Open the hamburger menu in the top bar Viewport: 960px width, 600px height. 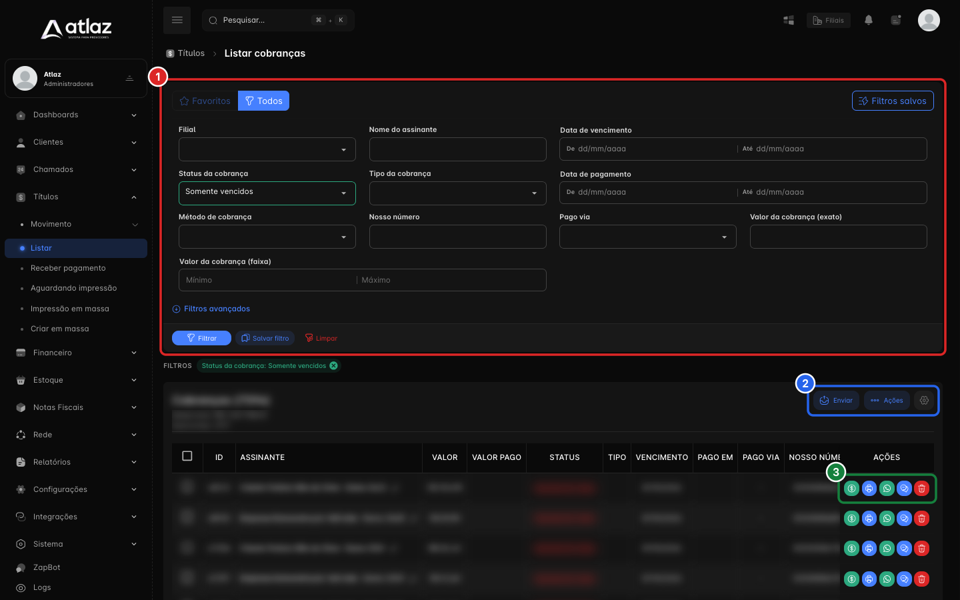[177, 20]
